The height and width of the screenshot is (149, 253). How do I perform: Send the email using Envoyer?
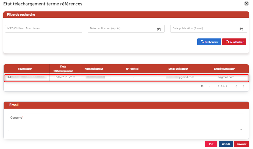[x=241, y=144]
